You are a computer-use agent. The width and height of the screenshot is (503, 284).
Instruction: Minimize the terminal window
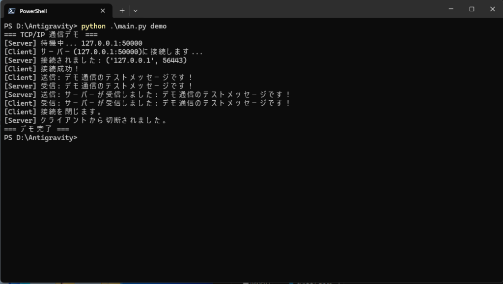[450, 9]
